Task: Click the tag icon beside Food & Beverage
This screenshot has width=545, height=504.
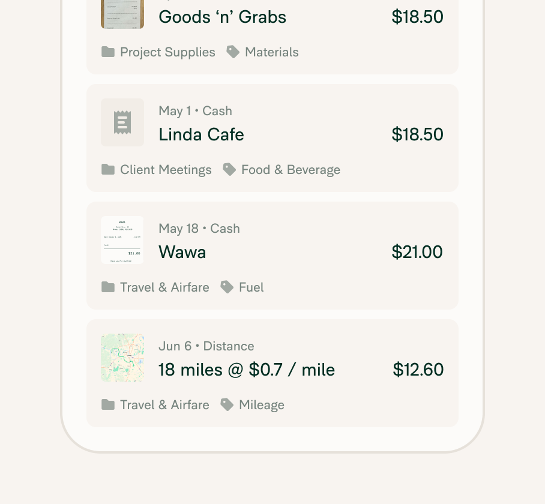Action: (229, 170)
